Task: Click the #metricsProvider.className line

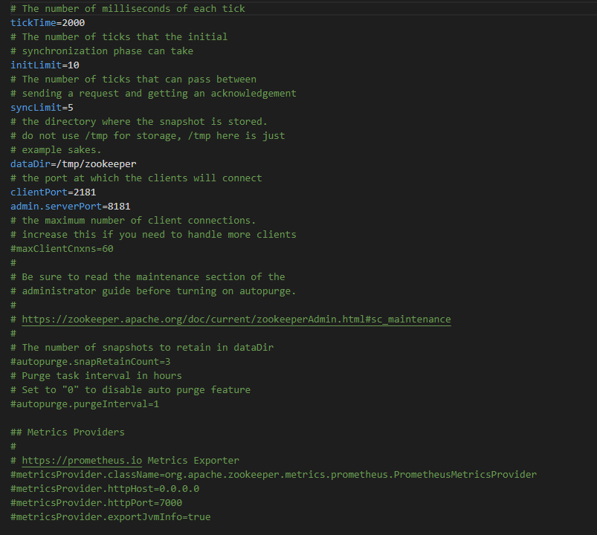Action: click(273, 474)
